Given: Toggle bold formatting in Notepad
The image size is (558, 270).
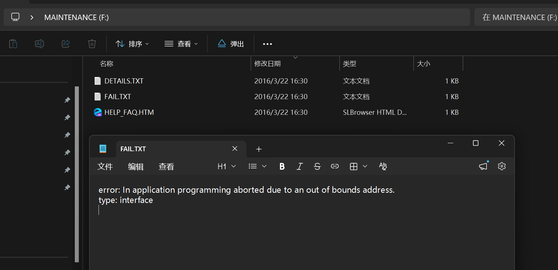Looking at the screenshot, I should (x=282, y=167).
